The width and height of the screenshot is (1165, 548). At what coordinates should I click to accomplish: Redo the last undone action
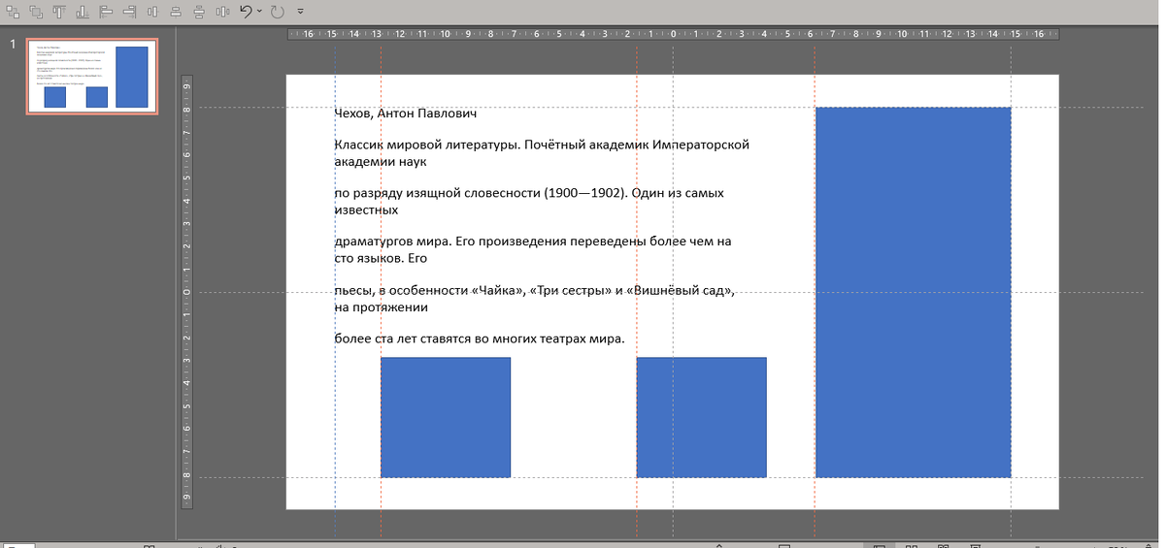(277, 12)
